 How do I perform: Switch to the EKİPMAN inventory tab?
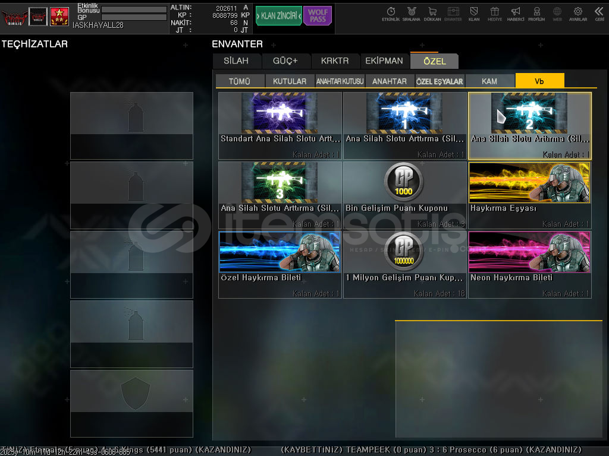384,61
